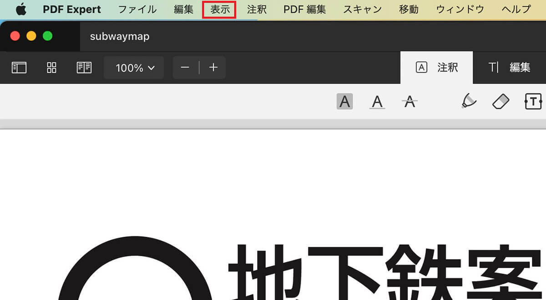
Task: Open the 注釈 menu in menu bar
Action: point(257,10)
